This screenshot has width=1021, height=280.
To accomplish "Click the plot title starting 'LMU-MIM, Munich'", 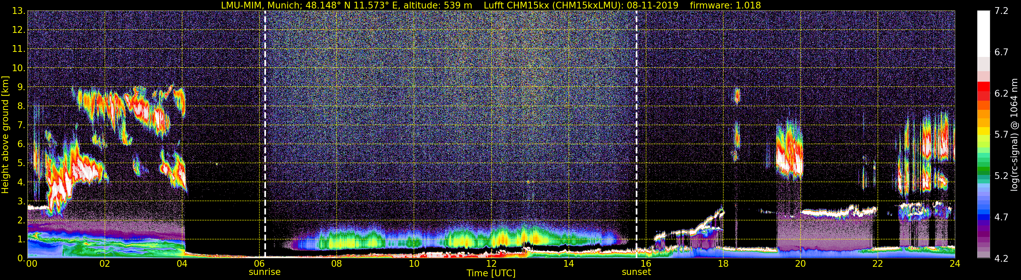I will pos(491,5).
